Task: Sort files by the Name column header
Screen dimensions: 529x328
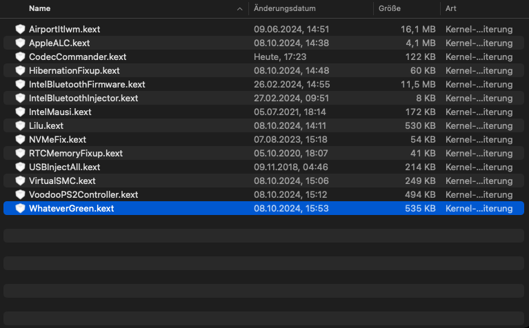Action: [40, 9]
